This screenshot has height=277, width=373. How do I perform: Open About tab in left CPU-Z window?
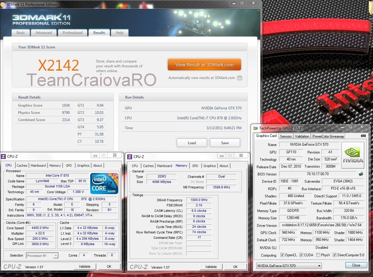(97, 166)
